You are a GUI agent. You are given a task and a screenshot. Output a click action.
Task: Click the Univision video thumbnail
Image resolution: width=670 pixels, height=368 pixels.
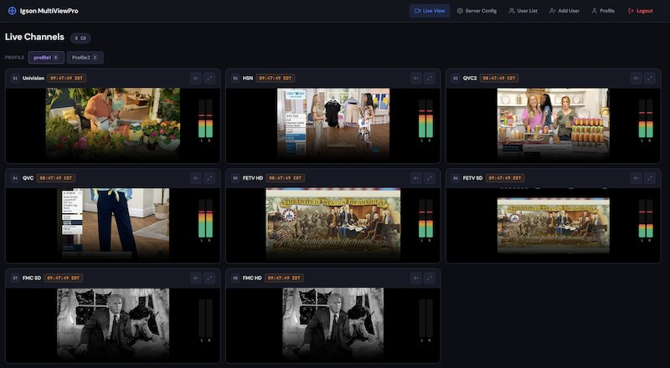(x=113, y=124)
